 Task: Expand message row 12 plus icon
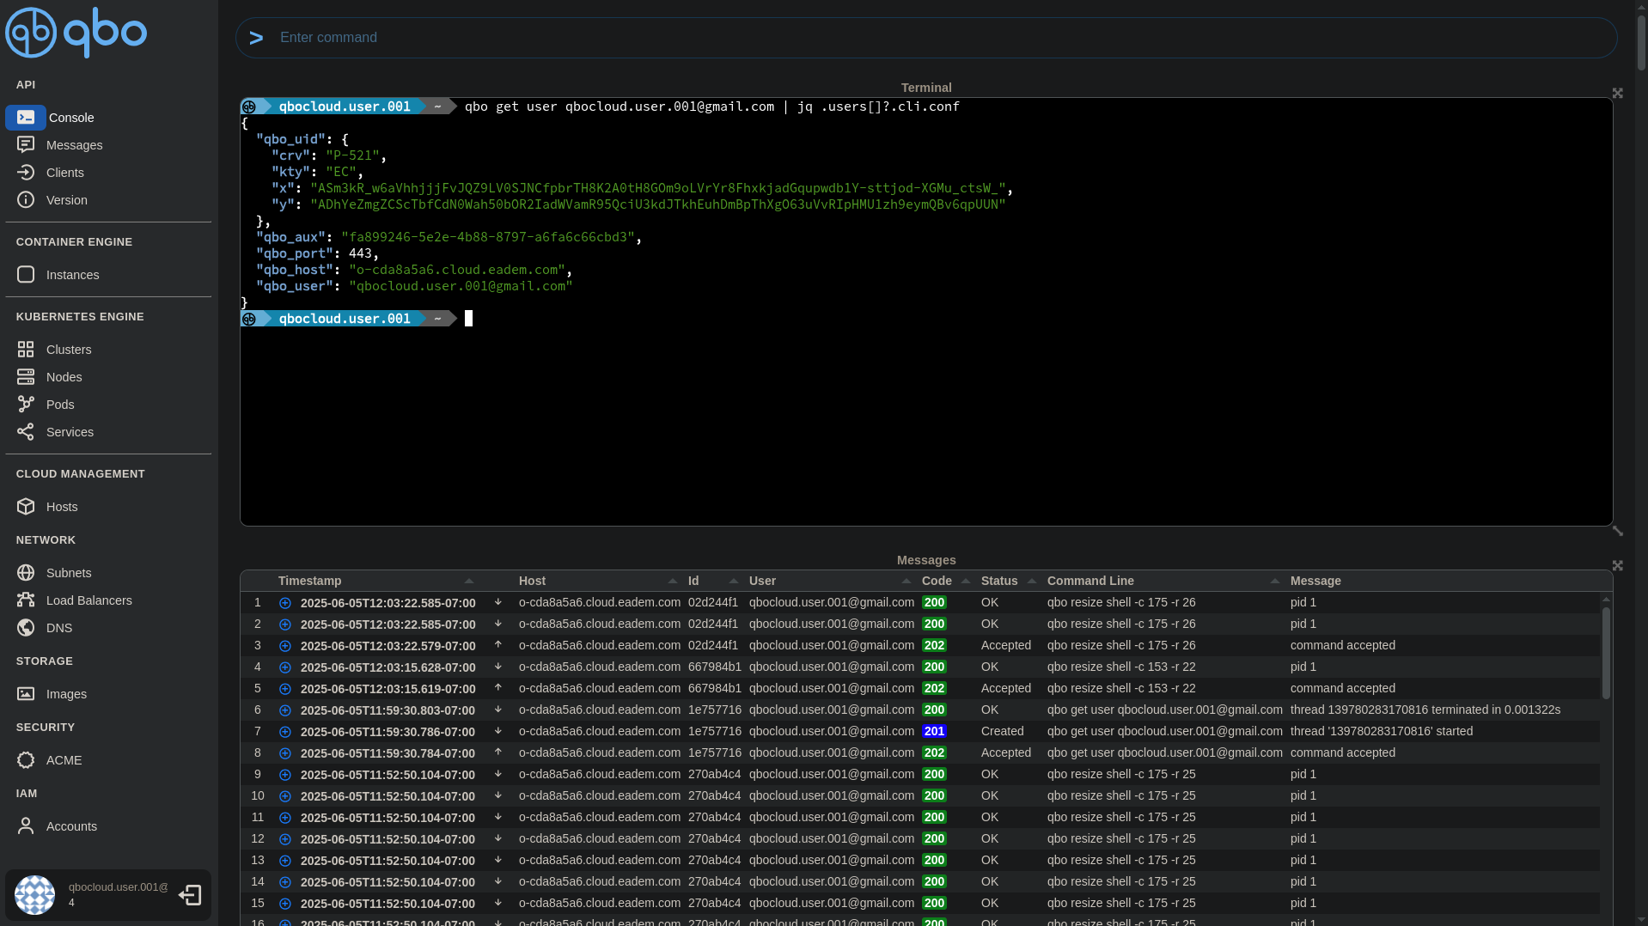click(285, 839)
